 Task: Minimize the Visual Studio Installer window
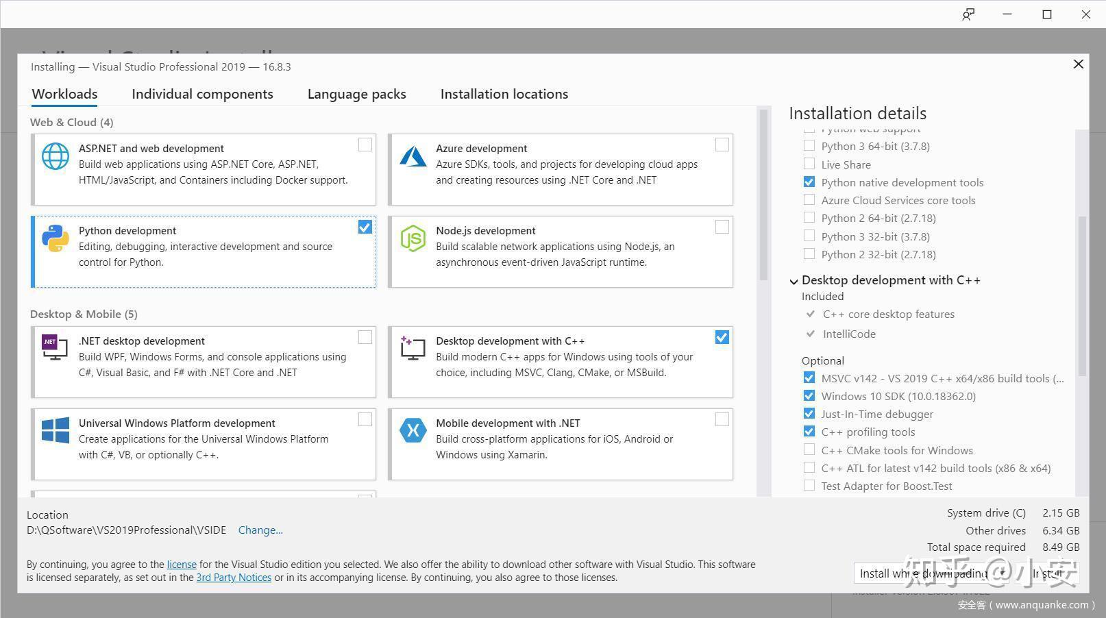pyautogui.click(x=1007, y=14)
